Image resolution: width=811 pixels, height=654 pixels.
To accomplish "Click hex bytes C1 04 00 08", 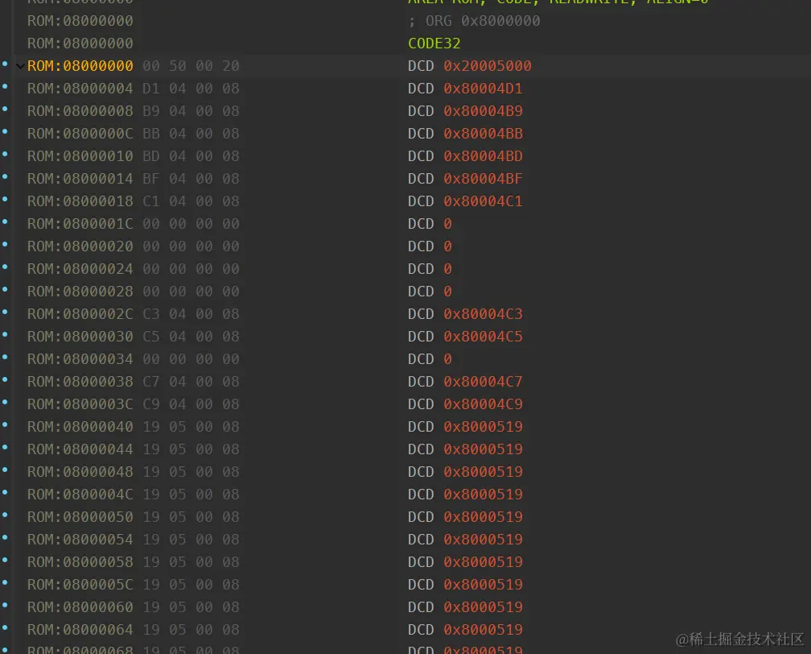I will pos(191,201).
